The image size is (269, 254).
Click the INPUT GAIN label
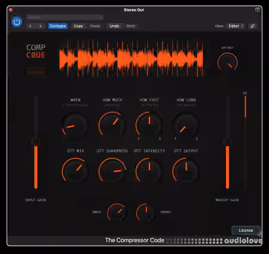point(35,200)
